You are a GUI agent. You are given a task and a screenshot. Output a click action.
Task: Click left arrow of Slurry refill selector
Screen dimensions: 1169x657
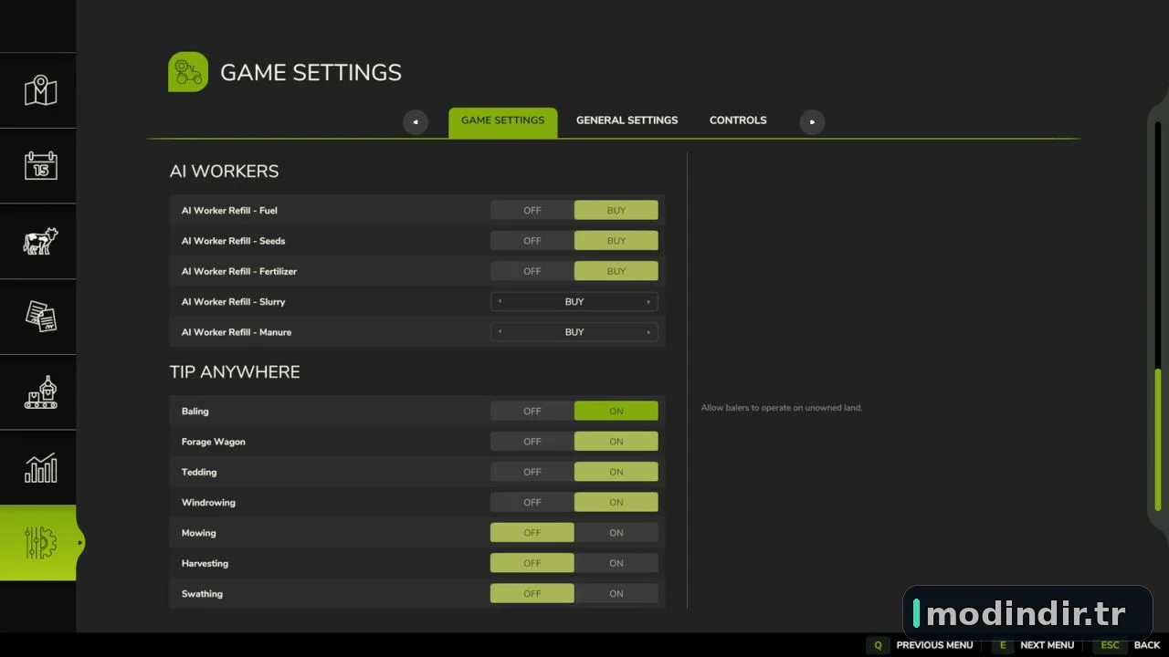pos(500,302)
